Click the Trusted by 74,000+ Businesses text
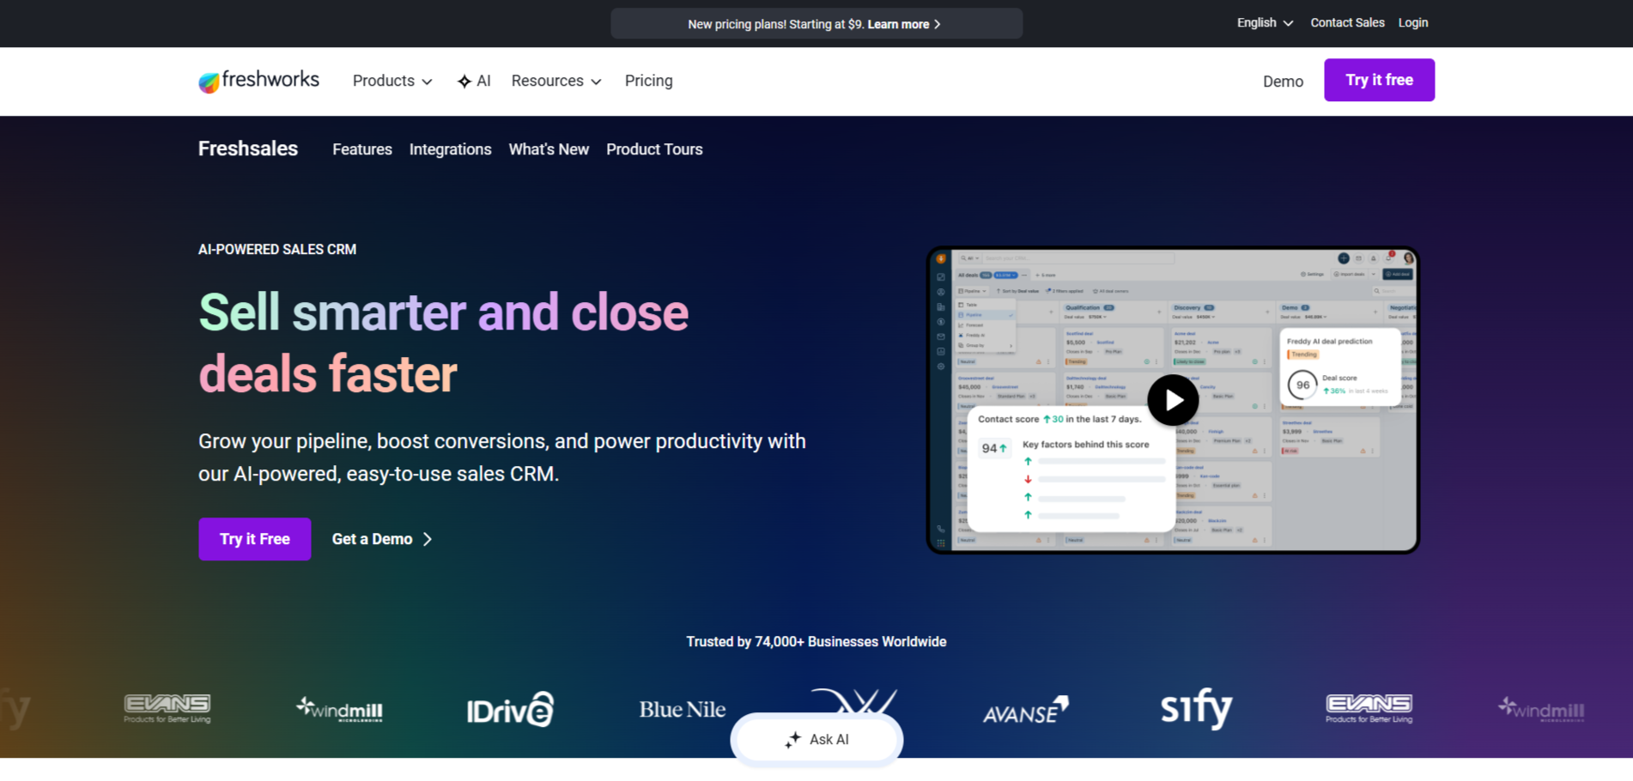This screenshot has height=781, width=1633. point(816,642)
